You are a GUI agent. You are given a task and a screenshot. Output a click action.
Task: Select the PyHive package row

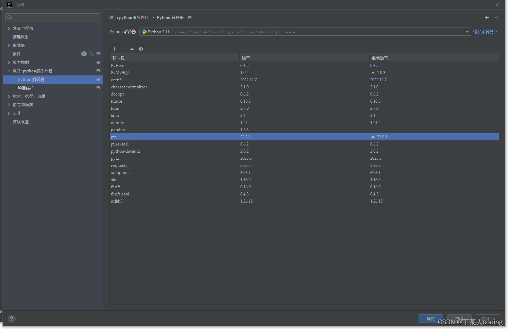click(304, 65)
